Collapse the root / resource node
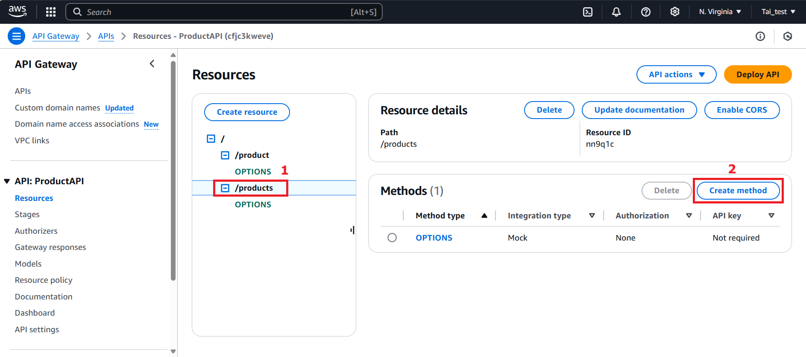This screenshot has width=806, height=357. pos(211,139)
